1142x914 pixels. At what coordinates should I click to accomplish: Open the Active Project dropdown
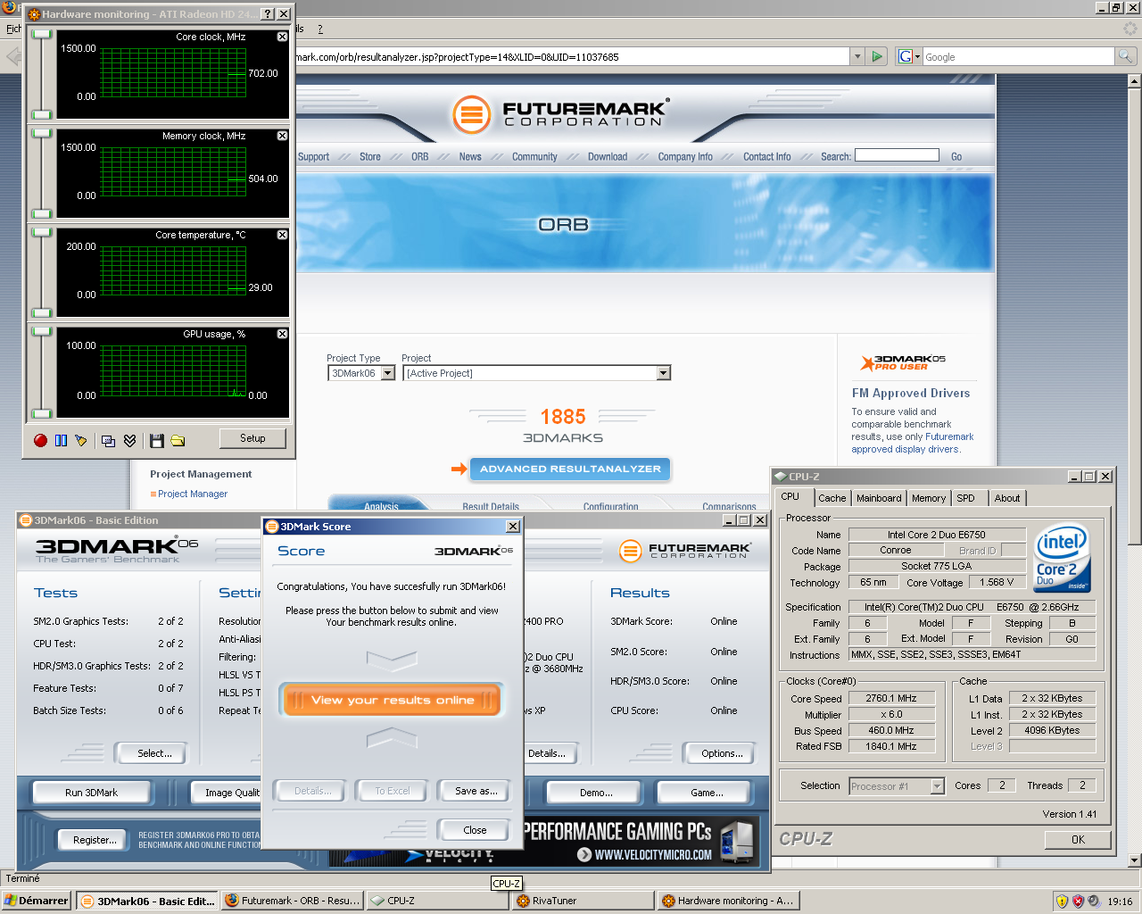(x=663, y=373)
